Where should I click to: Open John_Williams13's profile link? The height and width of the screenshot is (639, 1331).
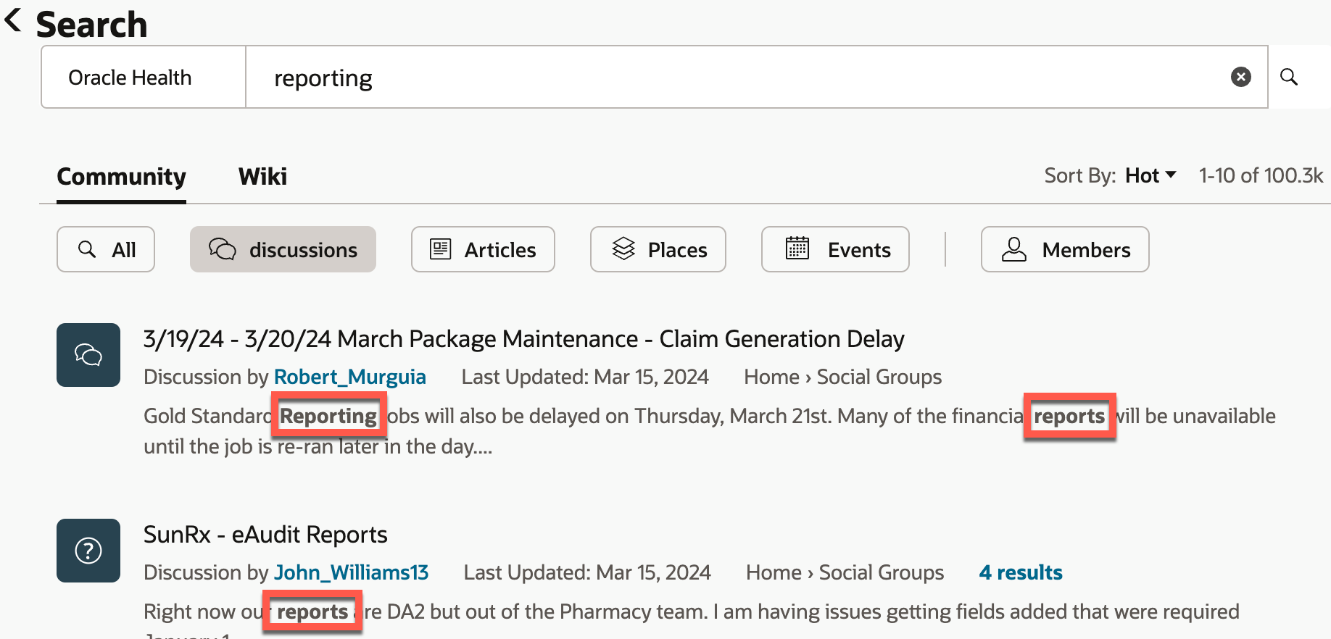(352, 572)
